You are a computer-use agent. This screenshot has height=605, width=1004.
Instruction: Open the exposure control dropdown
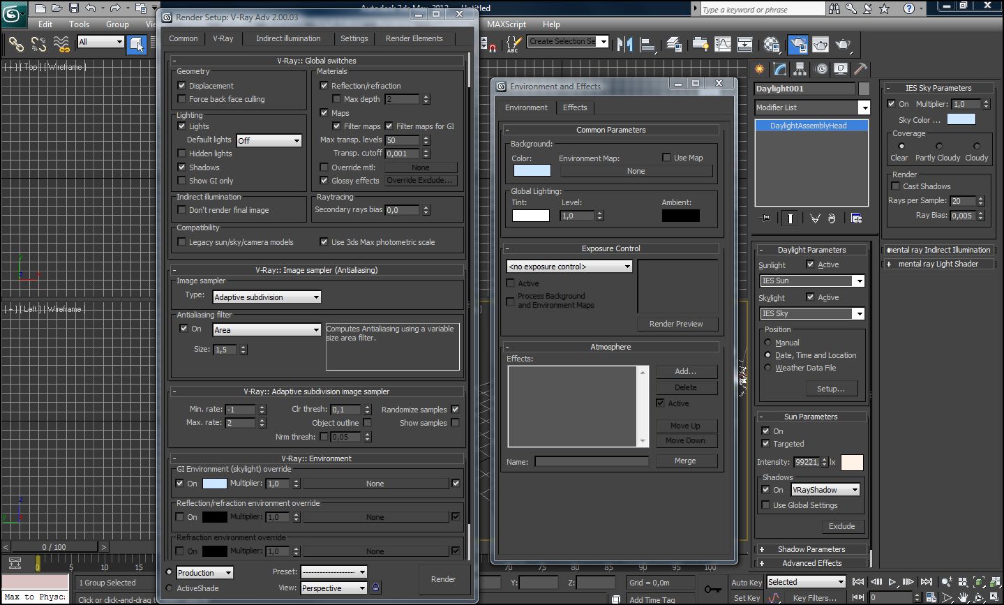pos(569,267)
